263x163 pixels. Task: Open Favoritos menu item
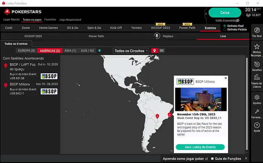(50, 19)
